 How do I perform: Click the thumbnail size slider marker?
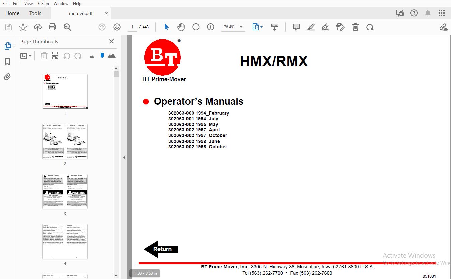(x=102, y=56)
